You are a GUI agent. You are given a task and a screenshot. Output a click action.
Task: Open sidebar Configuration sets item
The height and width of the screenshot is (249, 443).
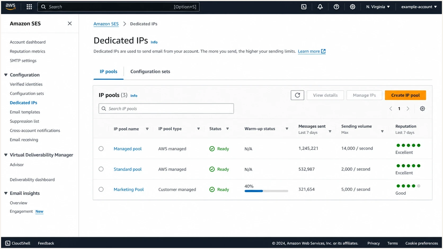(27, 93)
